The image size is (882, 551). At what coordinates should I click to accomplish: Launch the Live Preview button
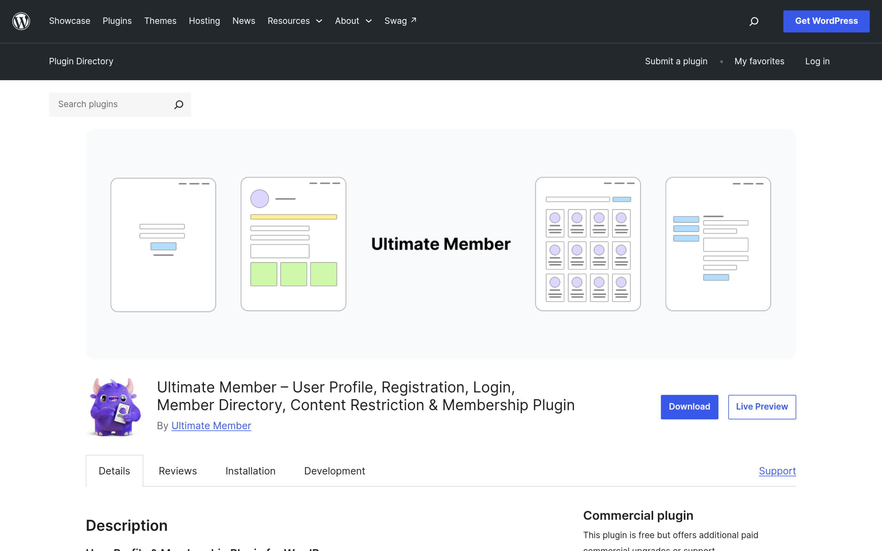click(762, 407)
